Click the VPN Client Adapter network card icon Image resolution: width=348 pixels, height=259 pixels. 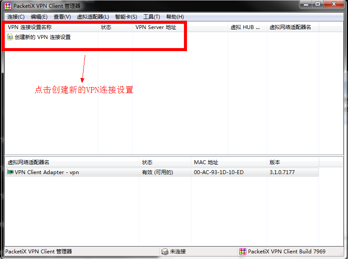[10, 172]
